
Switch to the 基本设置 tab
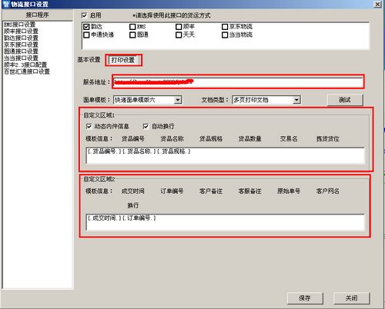click(x=89, y=60)
